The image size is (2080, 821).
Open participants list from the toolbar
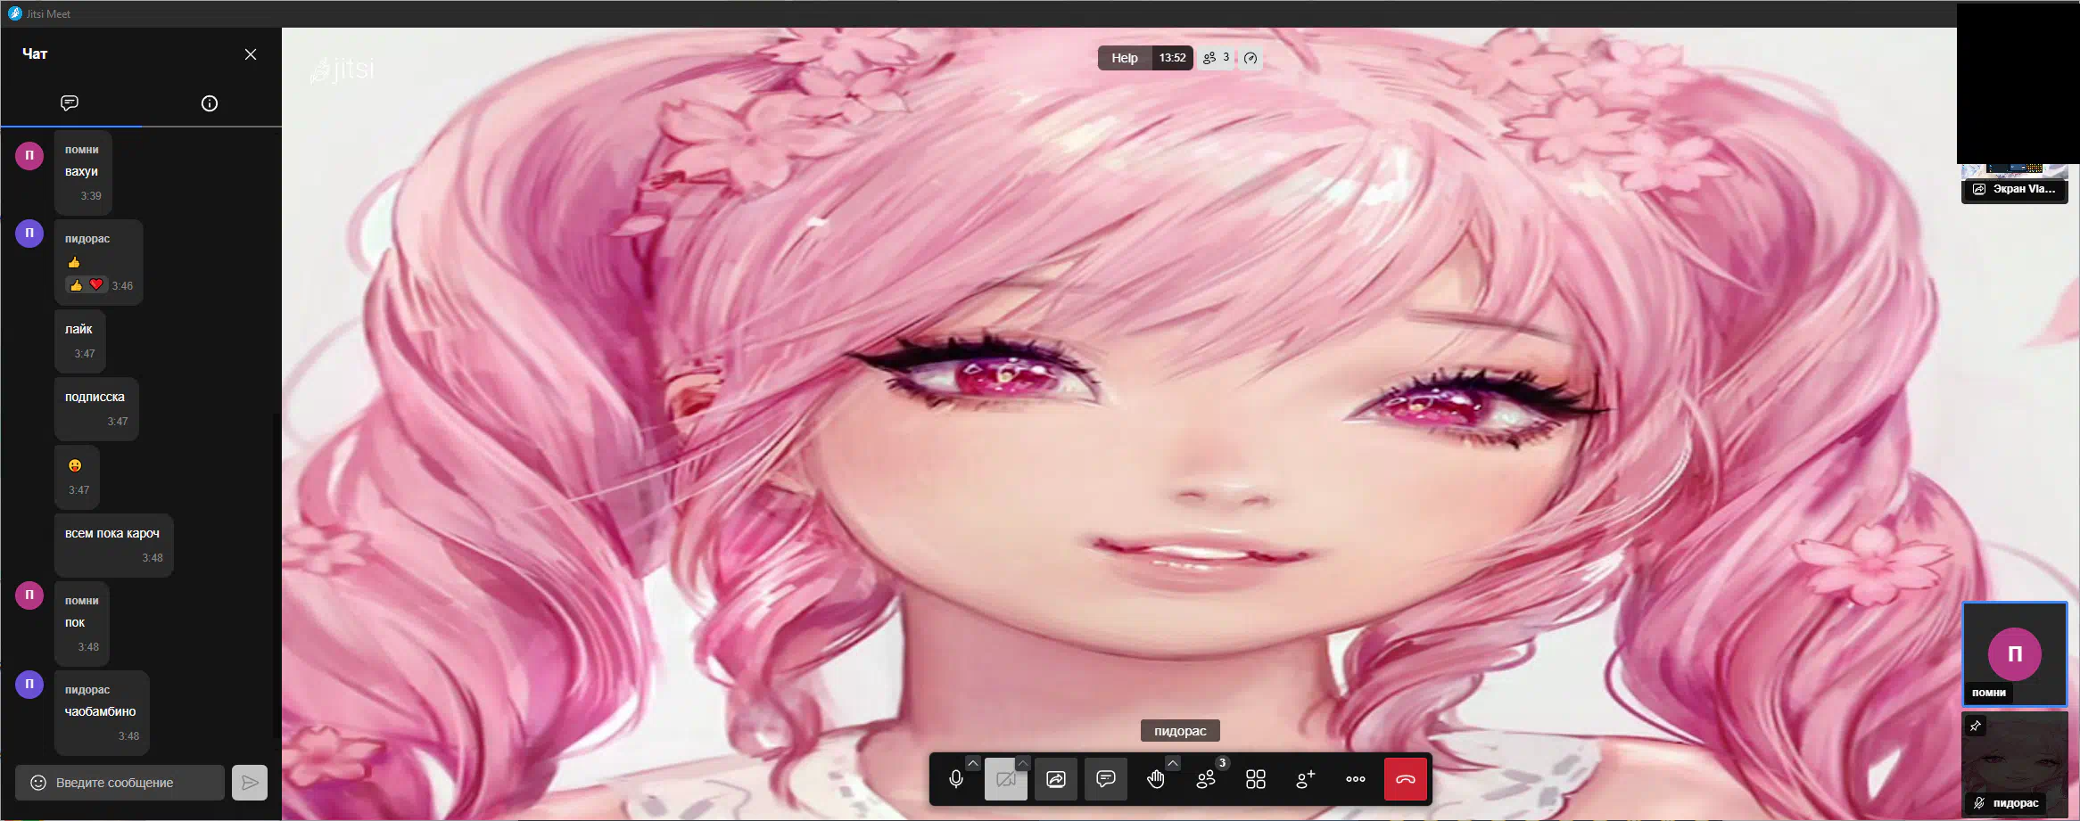tap(1206, 779)
